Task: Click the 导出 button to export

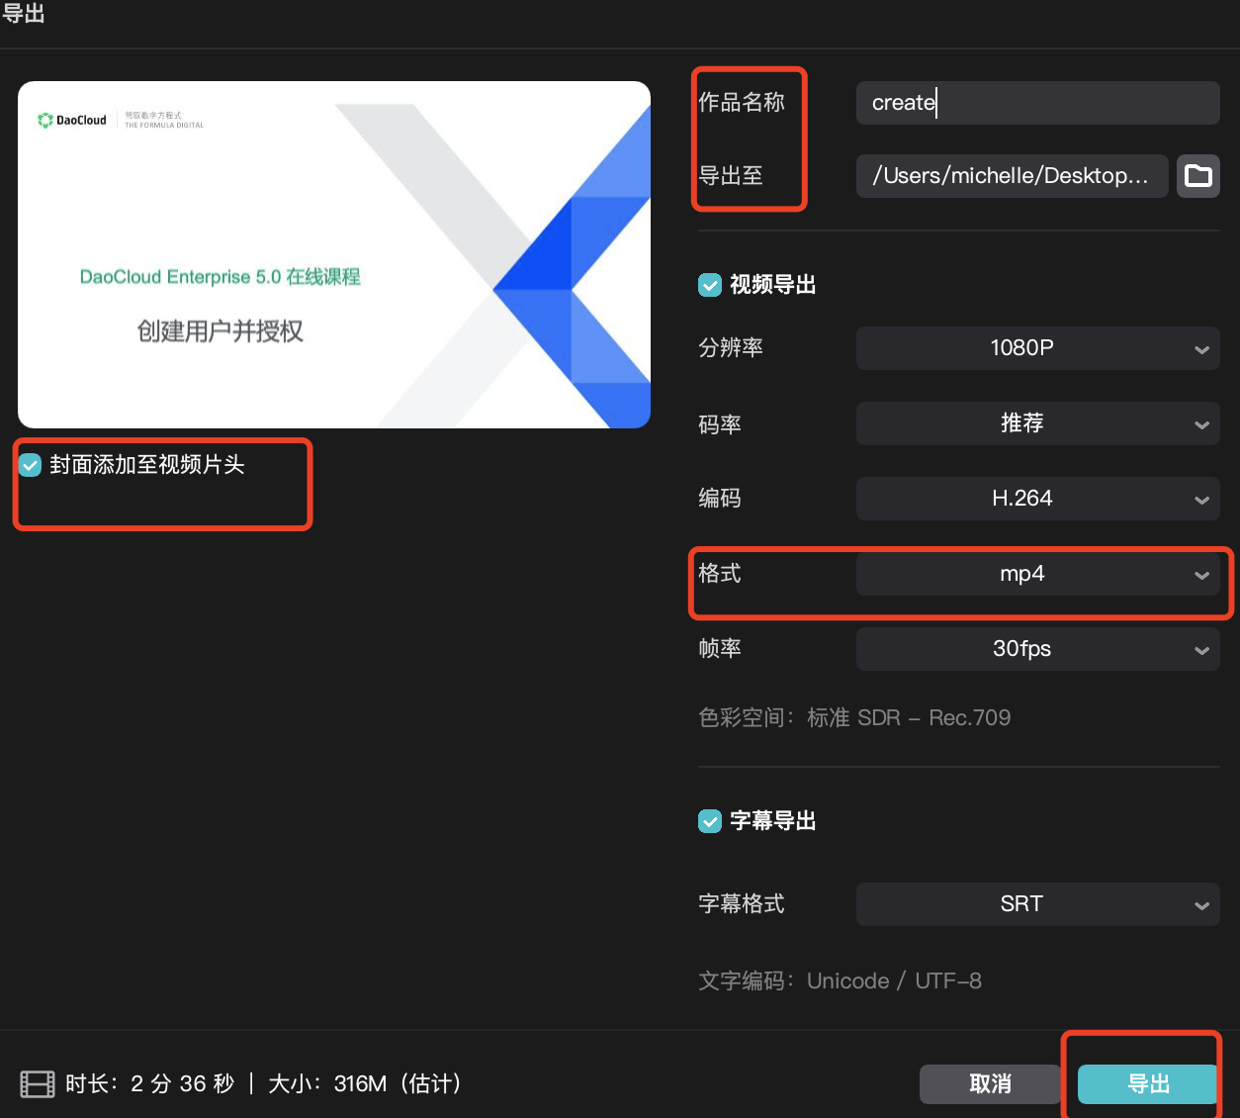Action: (x=1147, y=1084)
